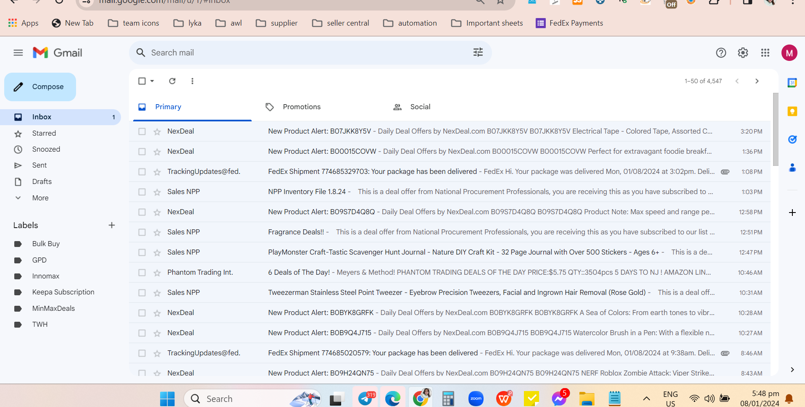Open the FedEx Payments bookmark

click(x=569, y=23)
